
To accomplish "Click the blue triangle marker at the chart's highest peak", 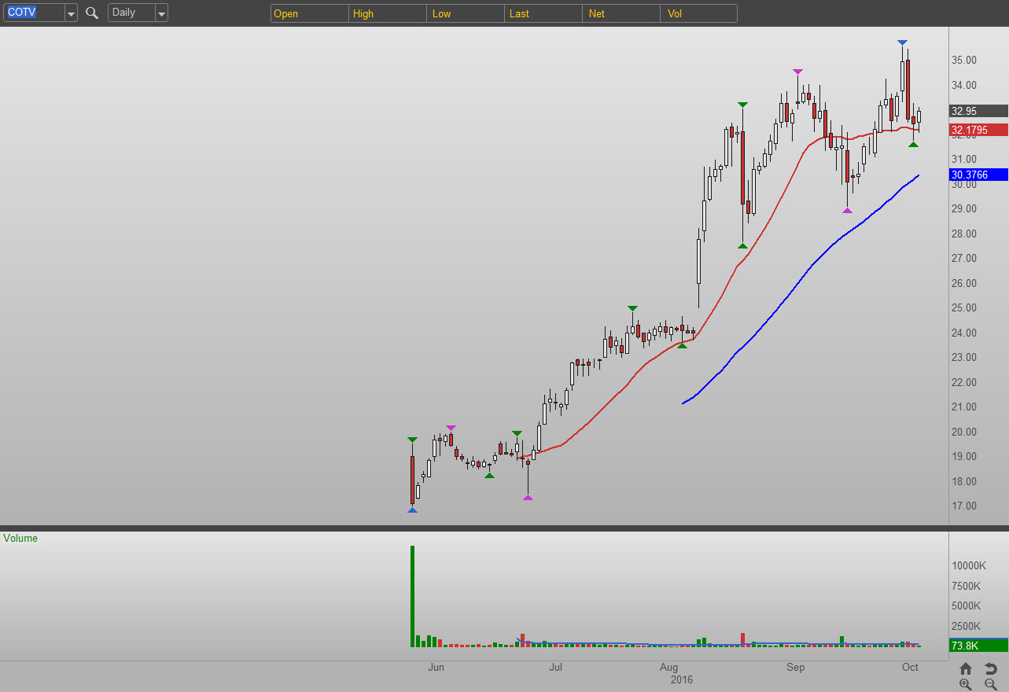I will (x=902, y=42).
